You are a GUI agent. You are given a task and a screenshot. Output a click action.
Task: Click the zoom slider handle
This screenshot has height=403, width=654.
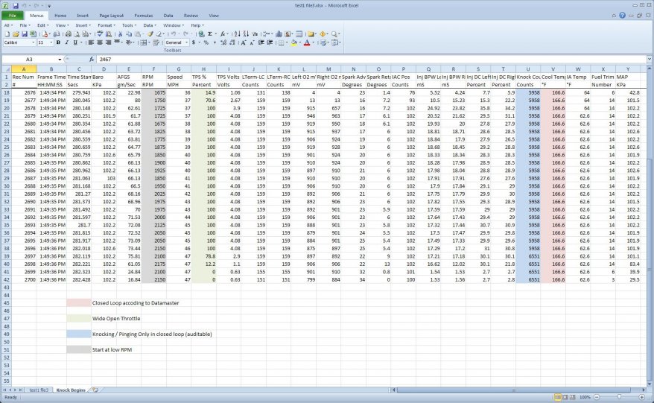[619, 397]
